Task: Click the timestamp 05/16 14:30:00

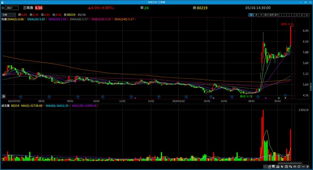Action: 258,8
